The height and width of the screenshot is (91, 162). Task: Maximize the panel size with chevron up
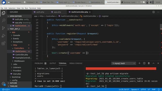pyautogui.click(x=154, y=63)
